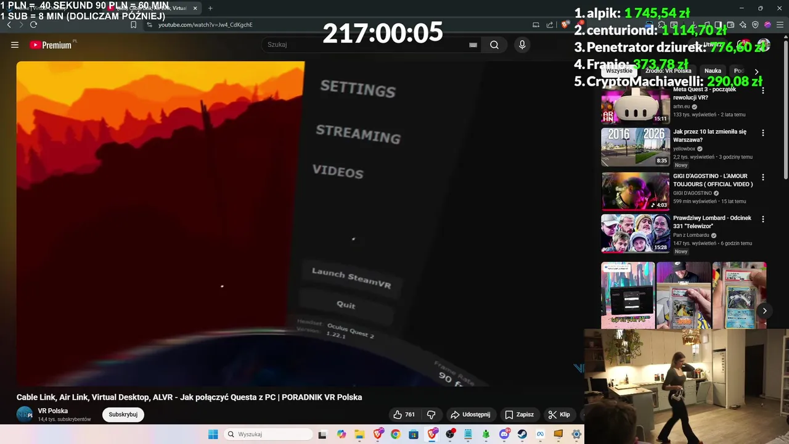Open Microsoft Store from the taskbar

(x=414, y=434)
